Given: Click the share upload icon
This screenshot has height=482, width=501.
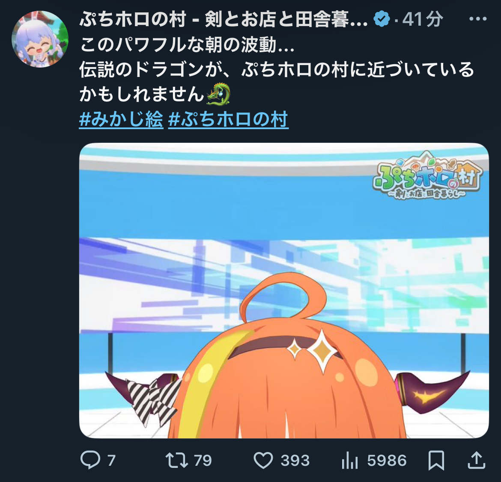Looking at the screenshot, I should [x=477, y=460].
